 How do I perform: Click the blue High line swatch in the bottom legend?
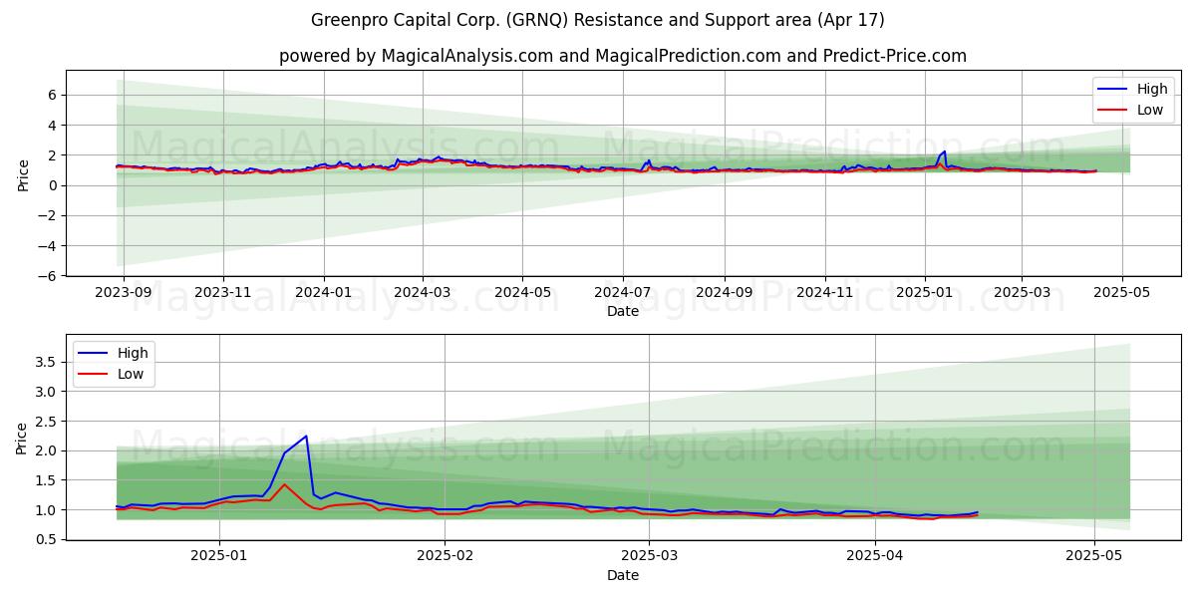93,354
